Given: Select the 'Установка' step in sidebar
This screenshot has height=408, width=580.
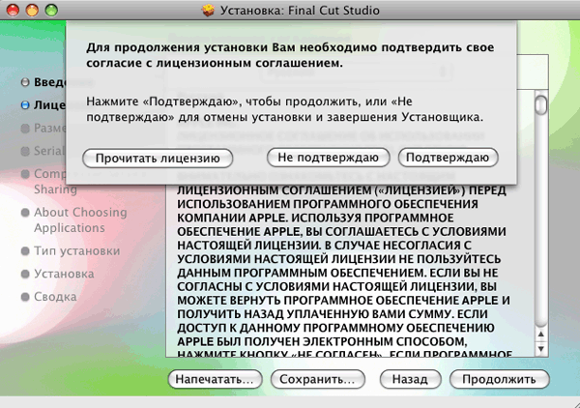Looking at the screenshot, I should point(64,275).
